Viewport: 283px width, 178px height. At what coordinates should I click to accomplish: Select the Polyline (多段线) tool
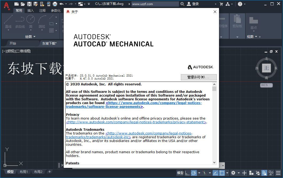point(20,21)
